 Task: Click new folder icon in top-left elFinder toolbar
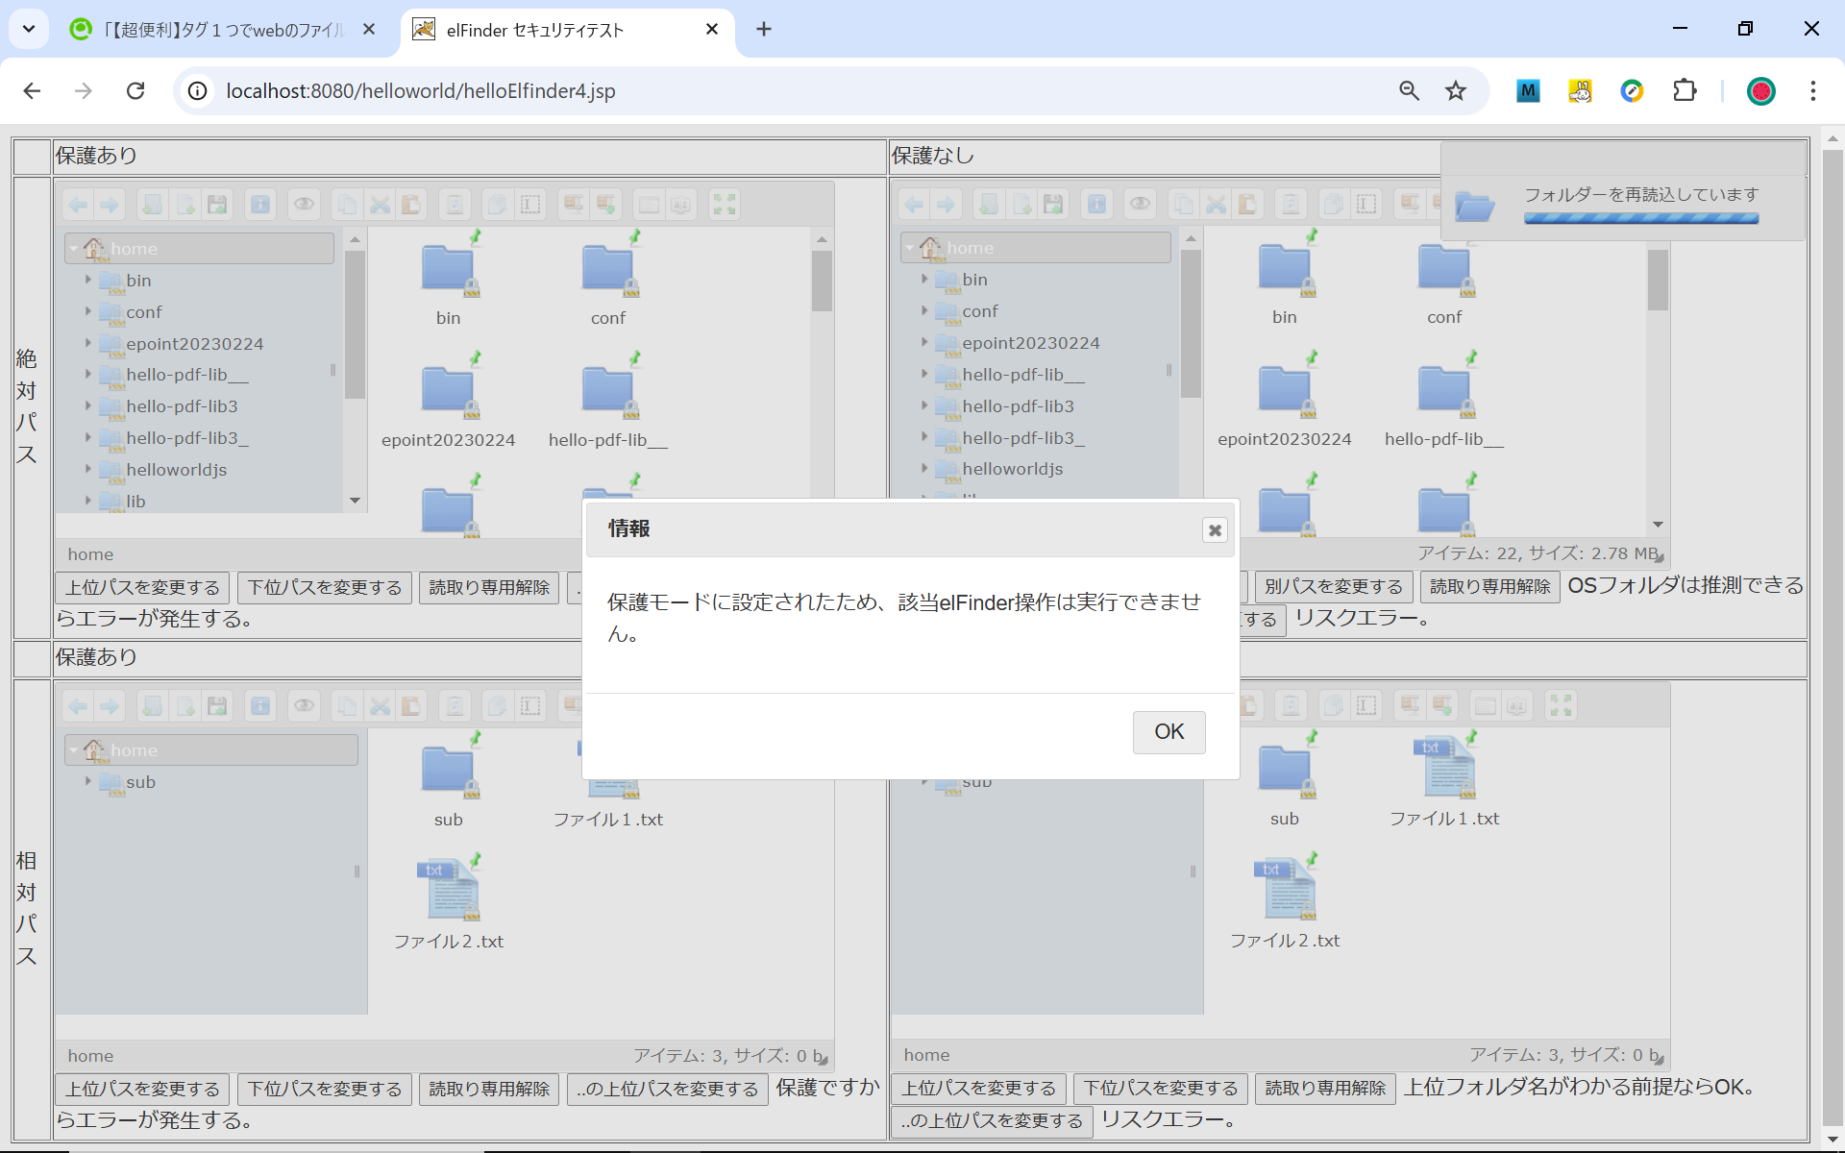[153, 205]
